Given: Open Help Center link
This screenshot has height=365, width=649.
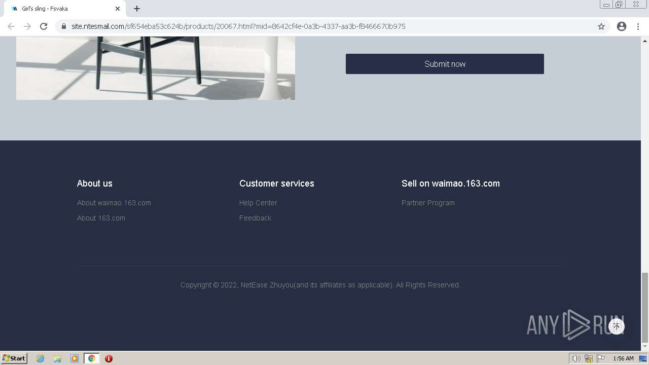Looking at the screenshot, I should (x=258, y=203).
